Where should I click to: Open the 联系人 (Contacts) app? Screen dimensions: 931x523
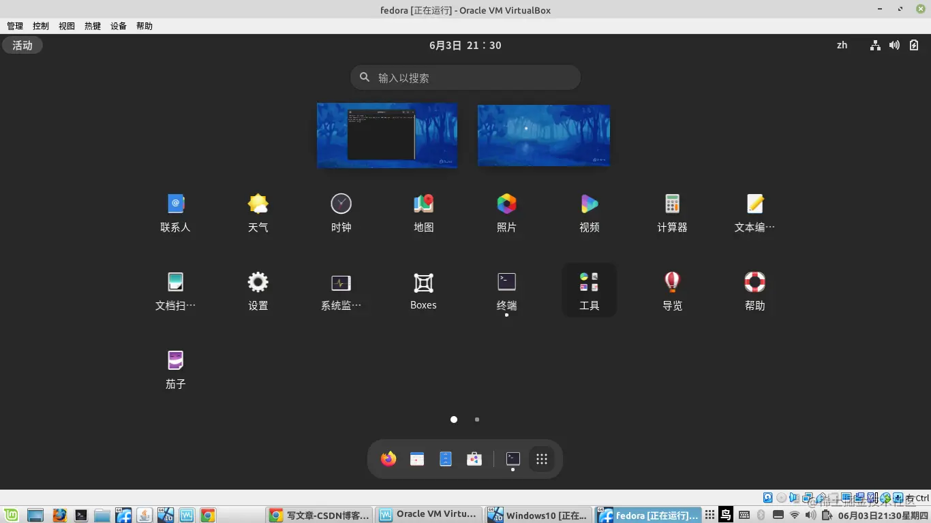175,214
